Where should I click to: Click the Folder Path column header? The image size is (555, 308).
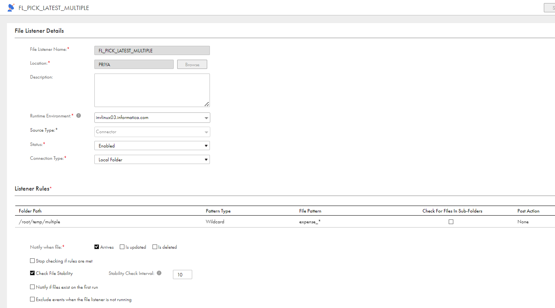pos(30,211)
